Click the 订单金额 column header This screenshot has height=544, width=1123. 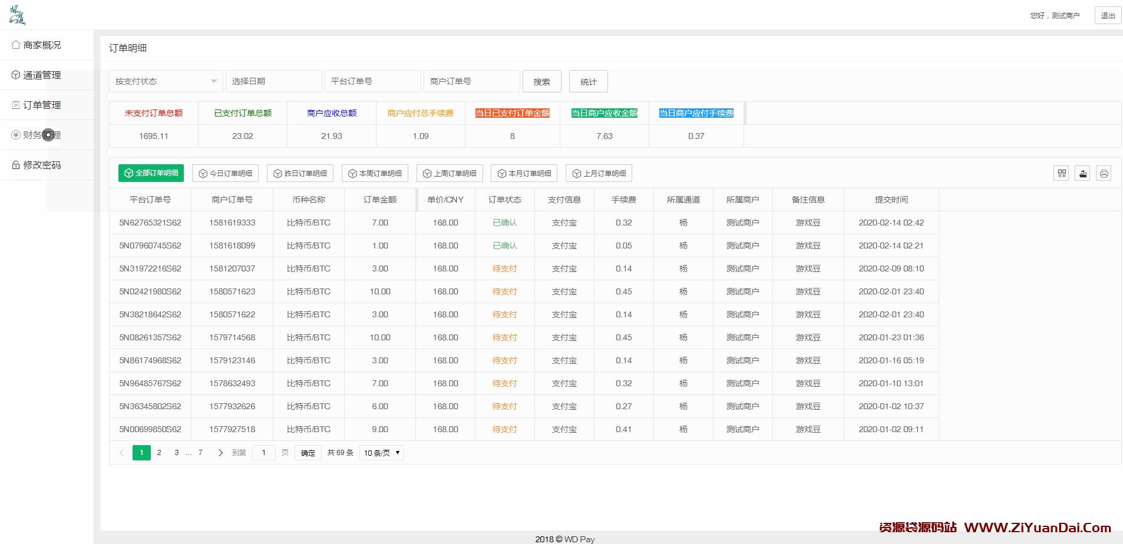click(x=380, y=200)
